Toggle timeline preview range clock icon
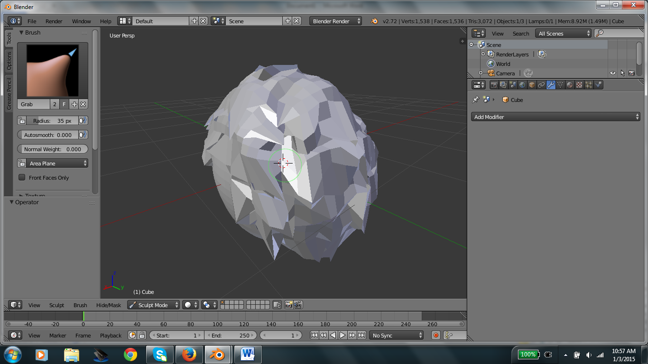This screenshot has width=648, height=364. pos(132,335)
